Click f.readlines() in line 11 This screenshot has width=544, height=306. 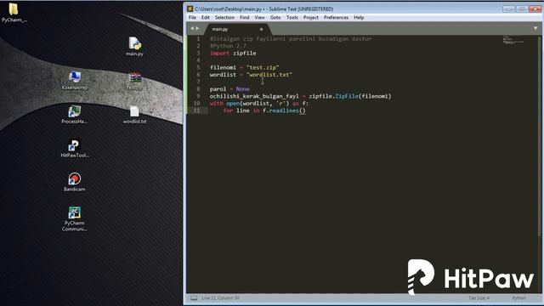(284, 110)
